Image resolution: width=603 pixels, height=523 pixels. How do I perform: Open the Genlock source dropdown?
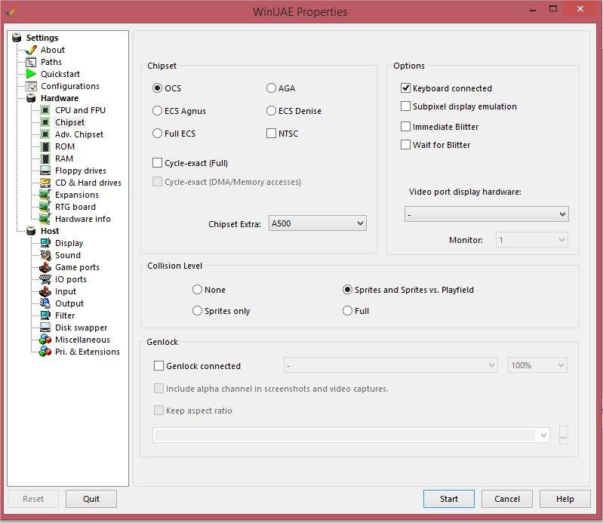click(390, 365)
